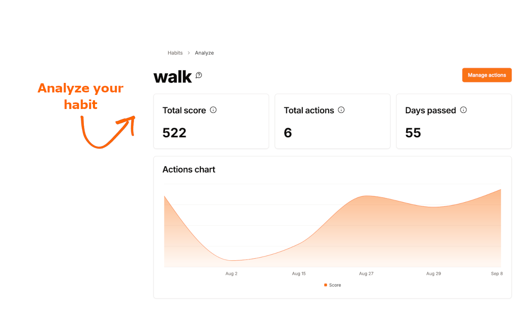527x315 pixels.
Task: Open the Days passed info icon
Action: pyautogui.click(x=464, y=110)
